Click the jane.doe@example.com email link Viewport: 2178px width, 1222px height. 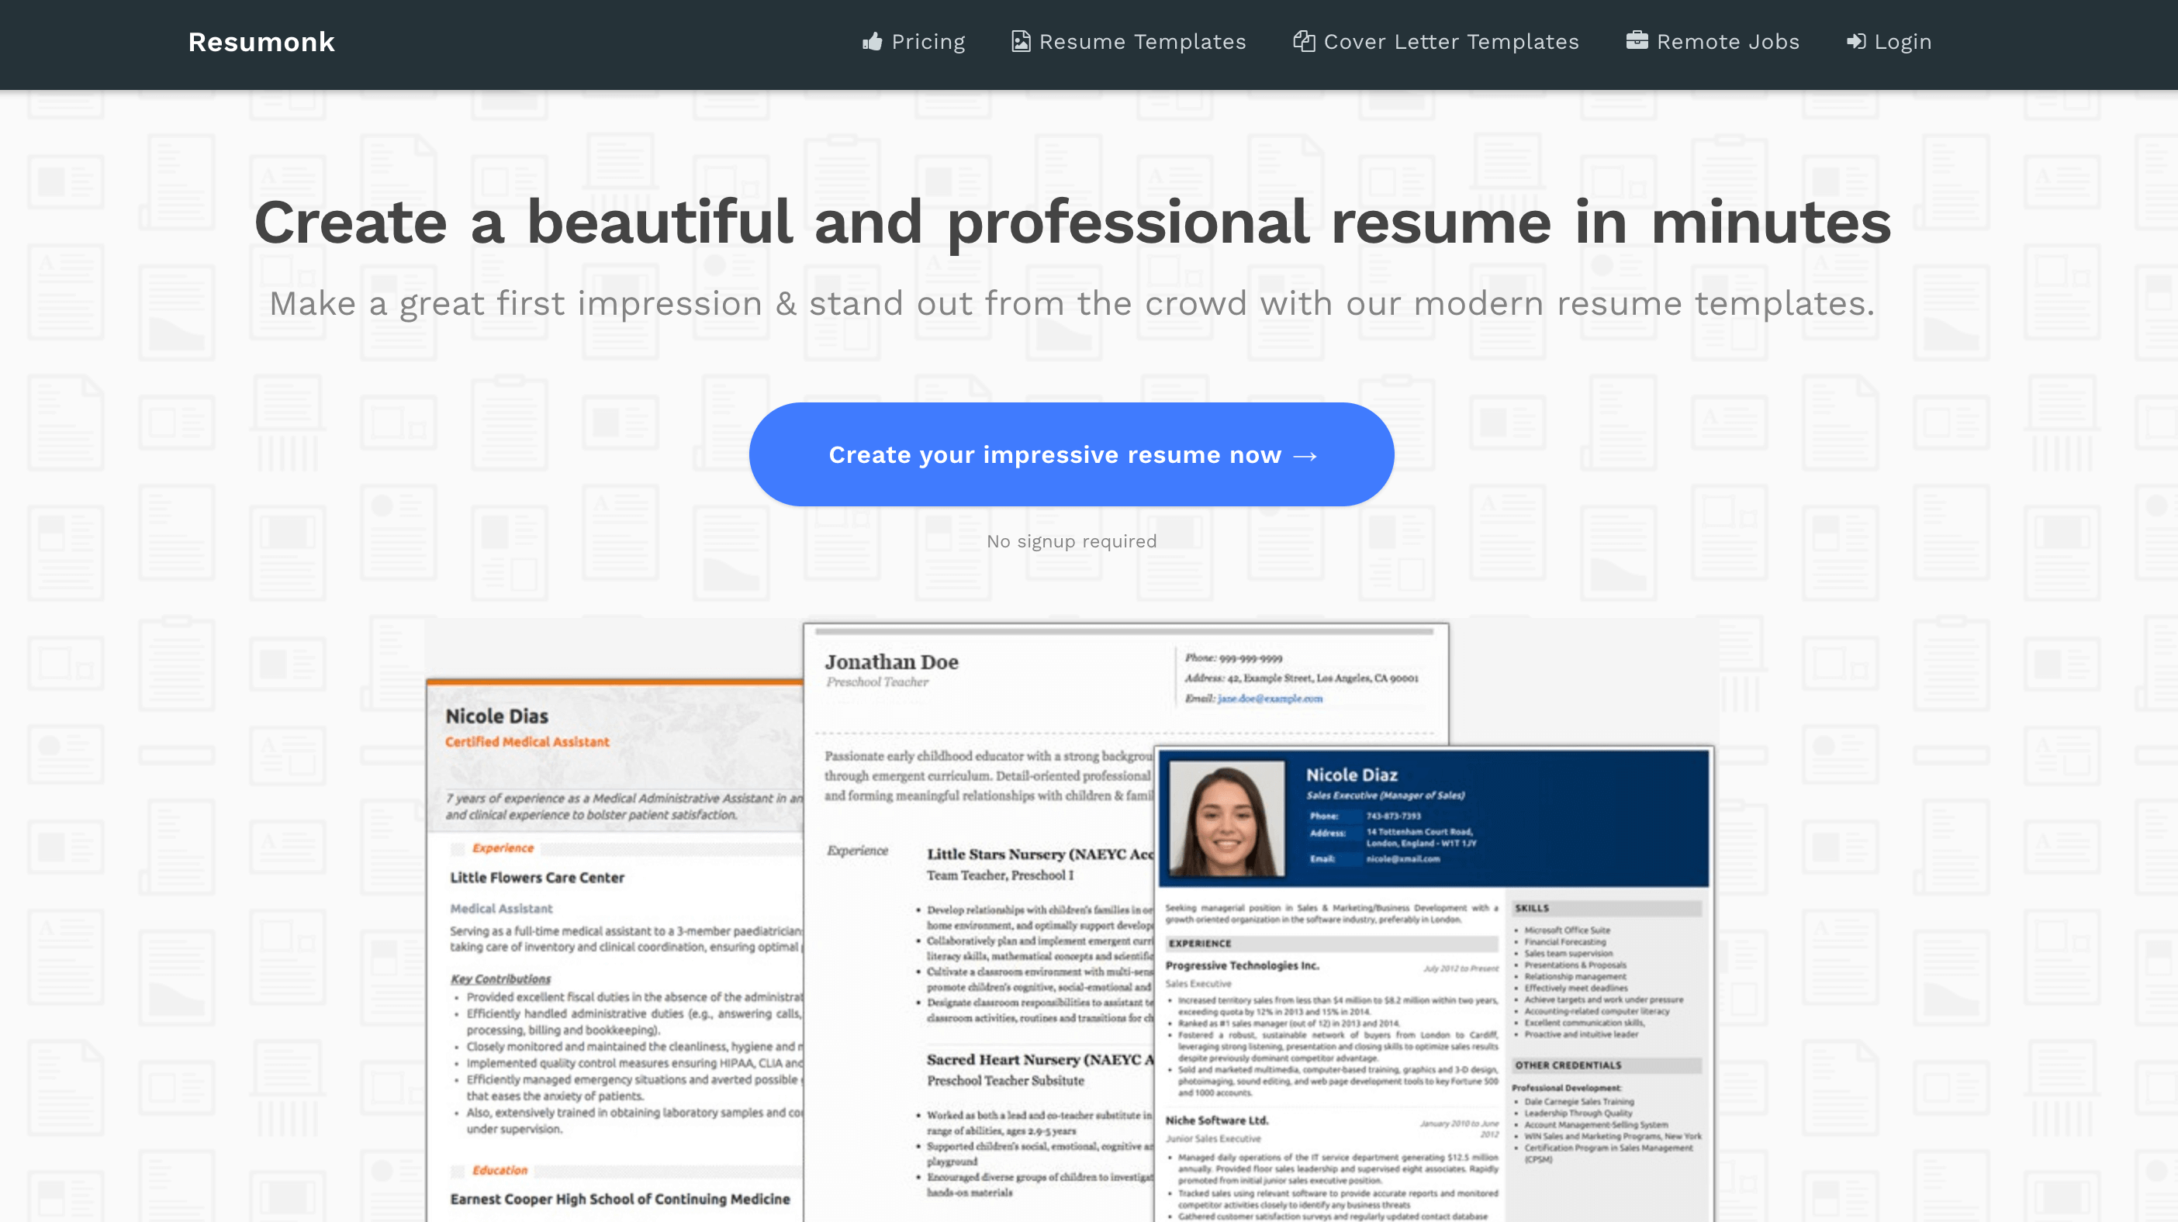pos(1270,699)
